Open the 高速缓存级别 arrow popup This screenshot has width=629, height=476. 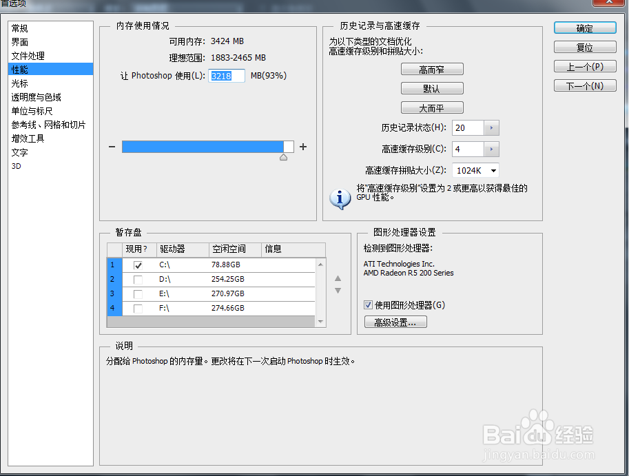coord(491,149)
